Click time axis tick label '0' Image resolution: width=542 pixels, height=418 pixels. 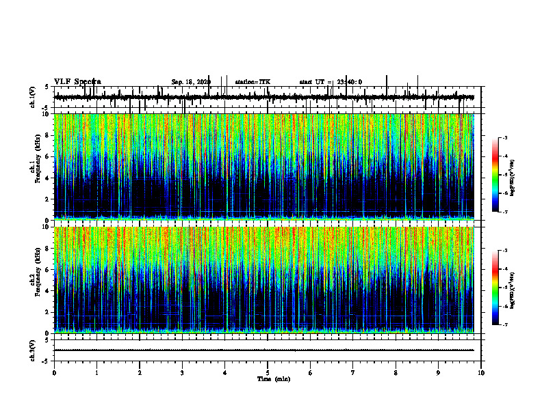tap(54, 373)
